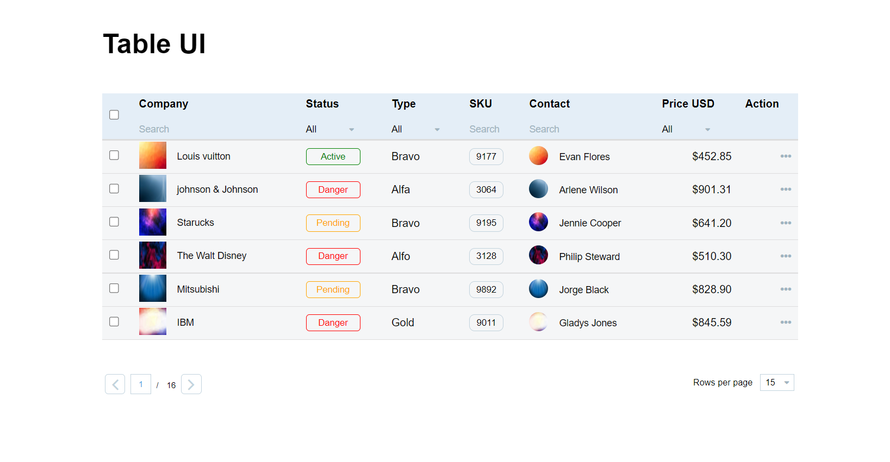Click the Starucks company thumbnail
This screenshot has width=890, height=462.
pos(153,222)
